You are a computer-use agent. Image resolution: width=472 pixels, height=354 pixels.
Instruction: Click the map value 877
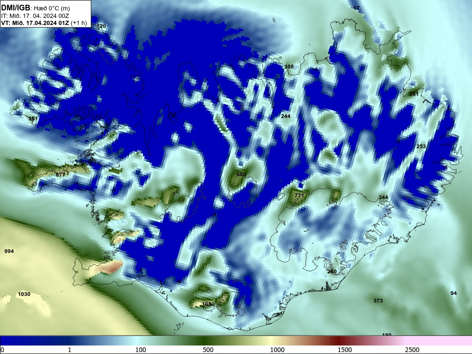point(60,175)
